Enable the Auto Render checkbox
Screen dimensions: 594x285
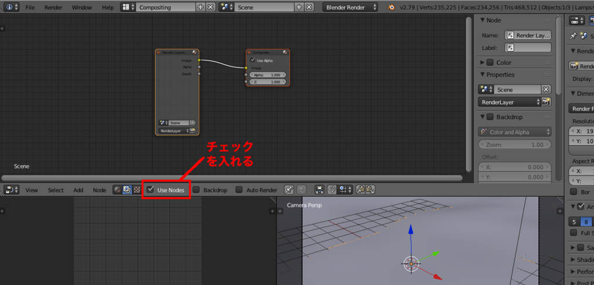(x=239, y=189)
